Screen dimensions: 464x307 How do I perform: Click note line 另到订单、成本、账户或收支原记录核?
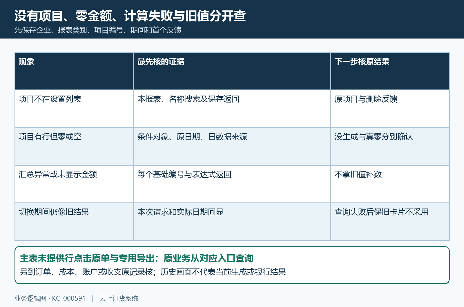coord(86,272)
